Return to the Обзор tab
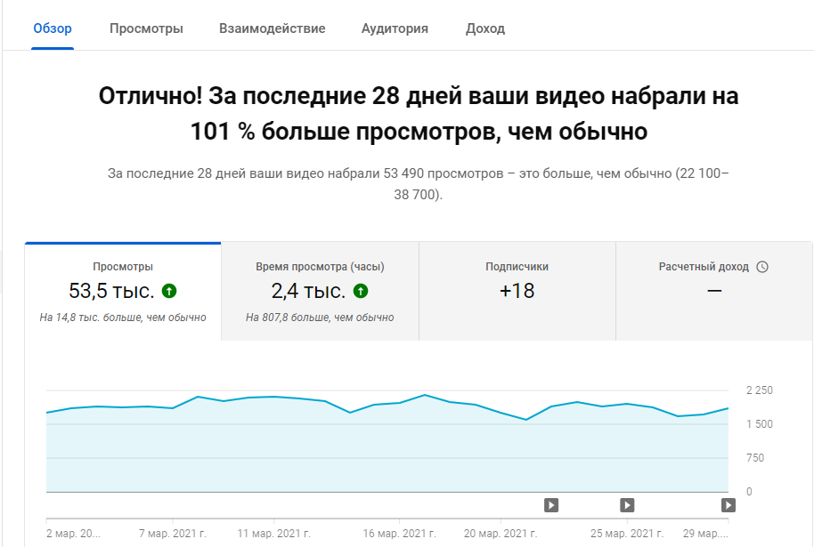The height and width of the screenshot is (547, 814). click(52, 28)
